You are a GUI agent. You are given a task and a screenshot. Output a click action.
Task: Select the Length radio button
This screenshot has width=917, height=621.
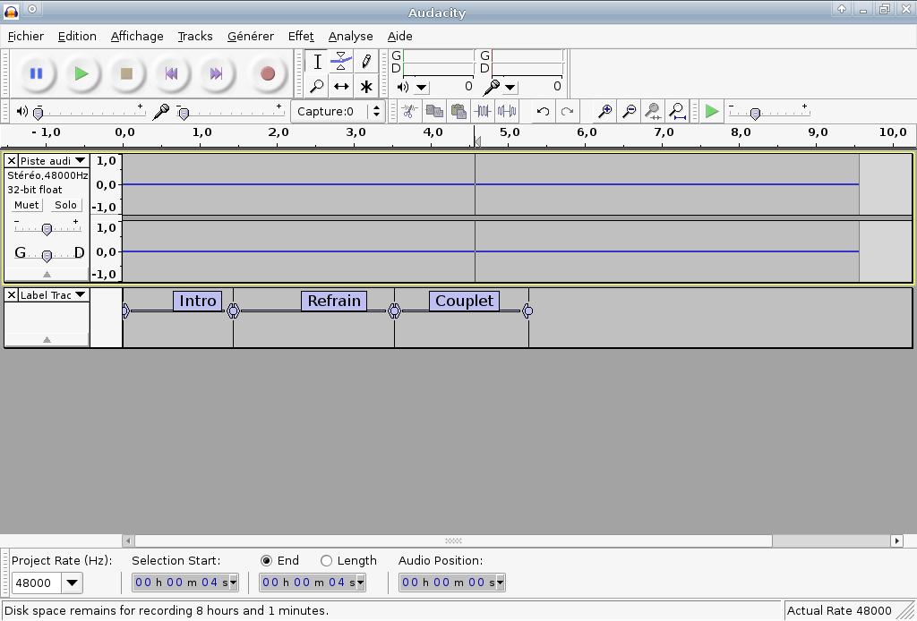click(x=326, y=560)
